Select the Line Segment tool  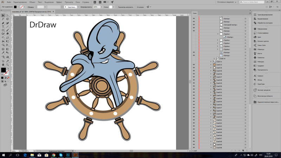(x=7, y=27)
